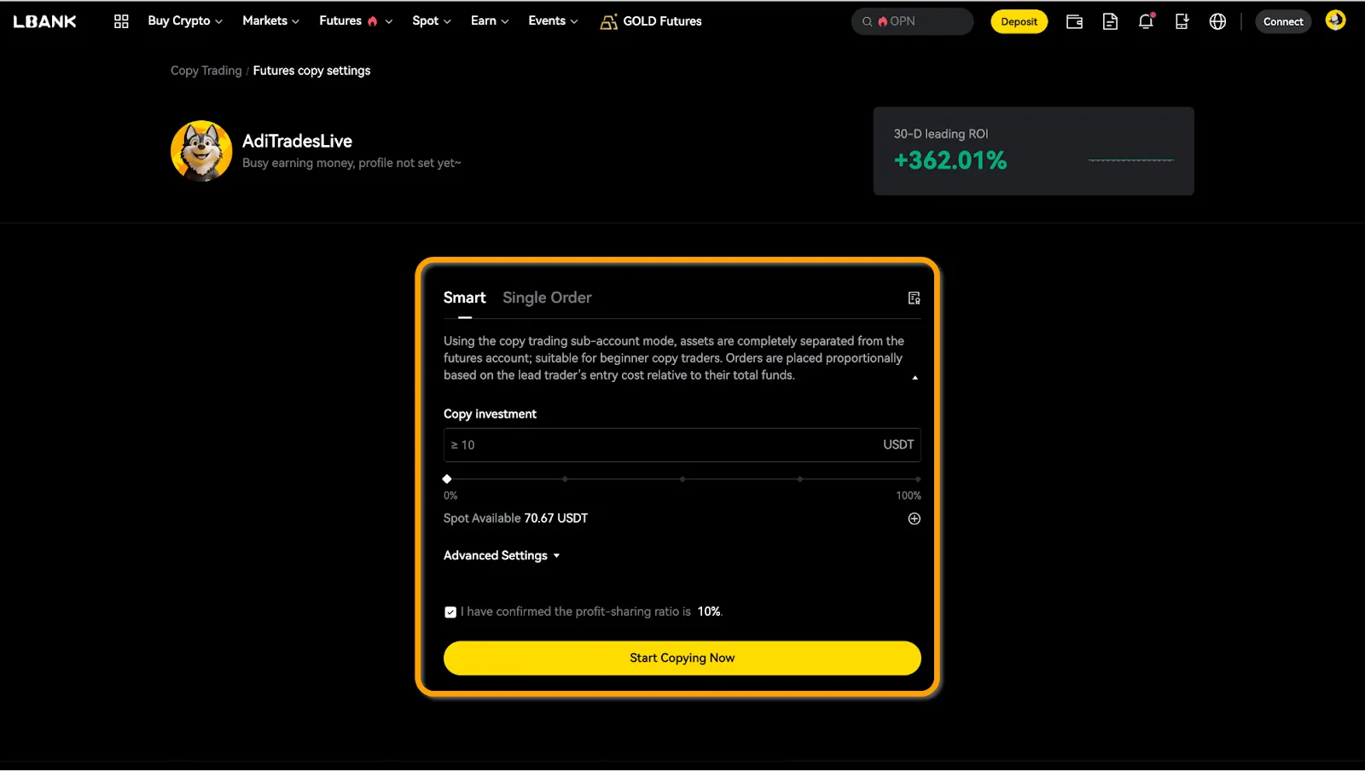Screen dimensions: 1365x771
Task: Uncheck the profit-sharing ratio confirmation
Action: tap(450, 612)
